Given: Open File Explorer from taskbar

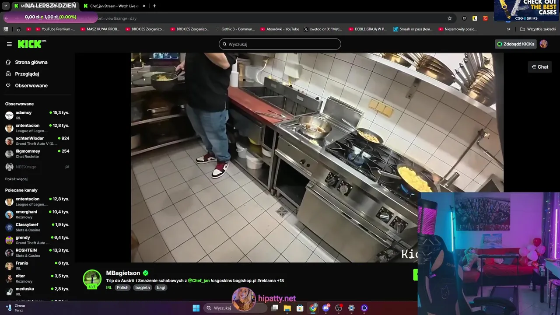Looking at the screenshot, I should 287,308.
